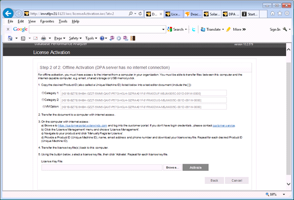294x200 pixels.
Task: Click the house Home icon at the top right
Action: pyautogui.click(x=273, y=13)
